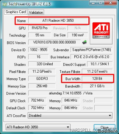Image resolution: width=119 pixels, height=134 pixels.
Task: Click the Bus Width 128 Bit field
Action: click(x=97, y=79)
